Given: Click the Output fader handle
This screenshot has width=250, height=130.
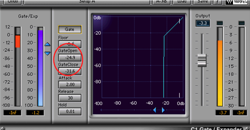Looking at the screenshot, I should 202,60.
